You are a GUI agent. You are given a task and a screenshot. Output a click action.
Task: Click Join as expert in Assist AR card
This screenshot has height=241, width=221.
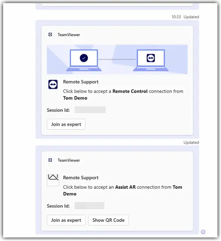click(66, 220)
